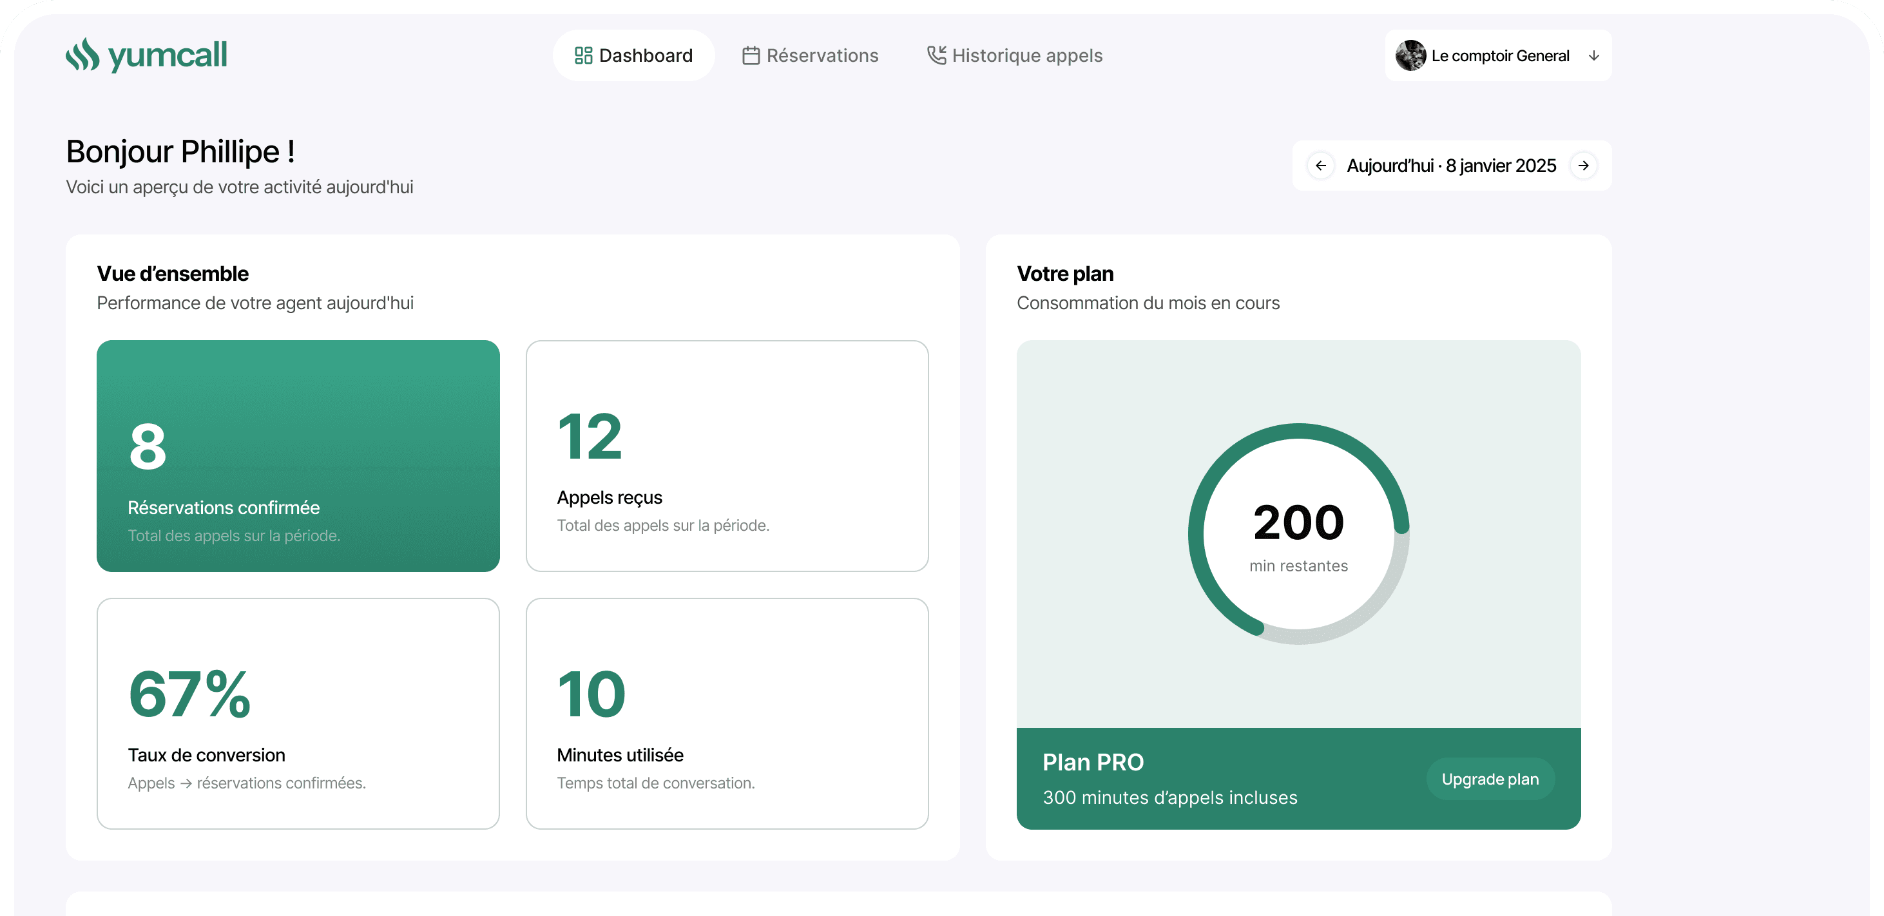The image size is (1884, 916).
Task: Click the circular minutes remaining progress ring
Action: [1298, 533]
